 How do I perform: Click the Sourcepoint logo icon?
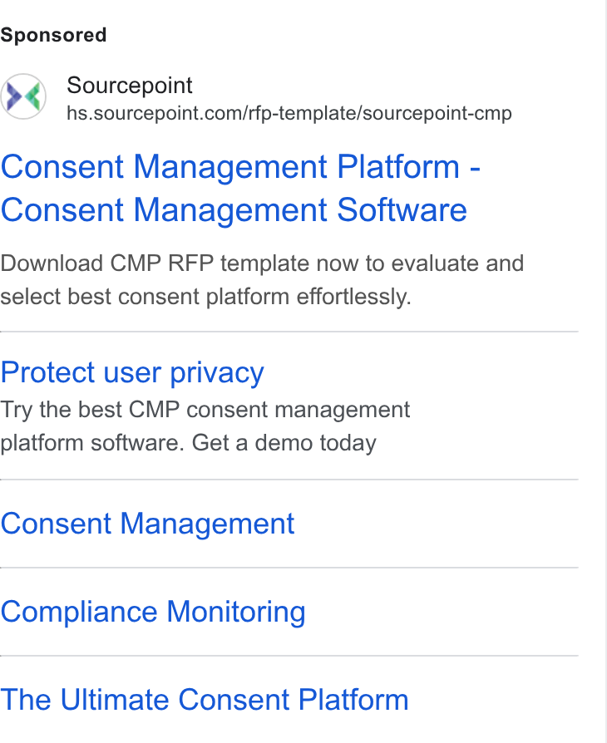23,96
